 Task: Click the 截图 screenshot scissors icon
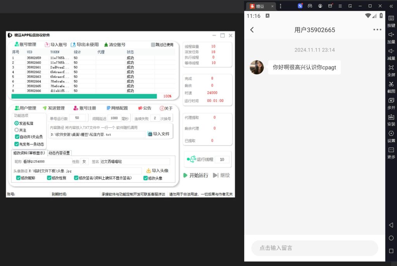(391, 84)
